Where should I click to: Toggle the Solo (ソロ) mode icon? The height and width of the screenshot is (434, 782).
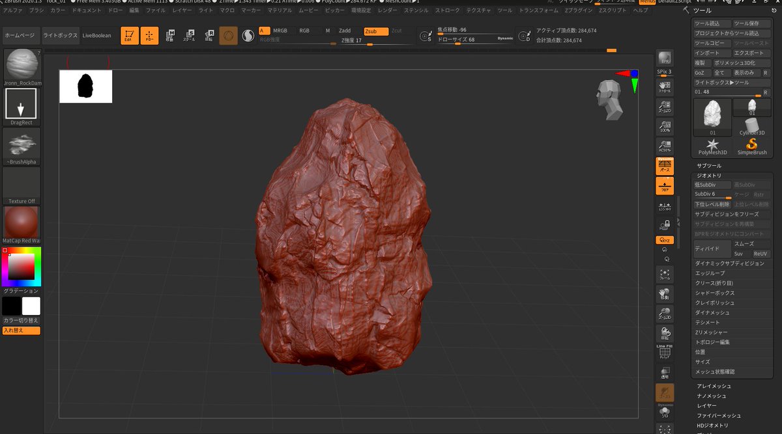click(x=665, y=412)
